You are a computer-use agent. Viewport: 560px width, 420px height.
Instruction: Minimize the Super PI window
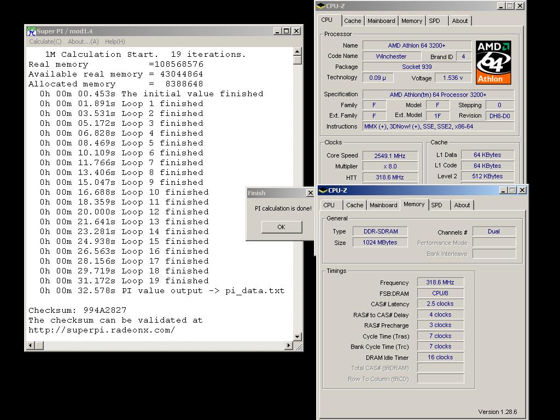(277, 31)
